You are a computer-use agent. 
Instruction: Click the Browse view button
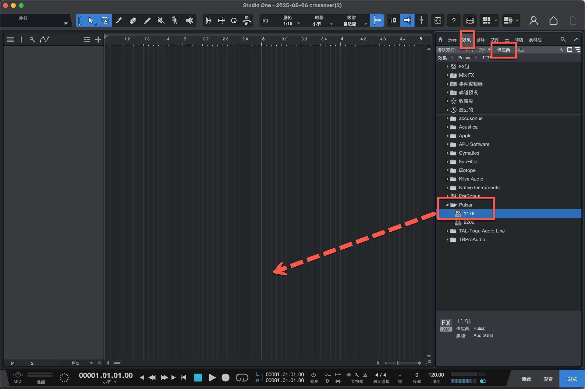pyautogui.click(x=572, y=379)
